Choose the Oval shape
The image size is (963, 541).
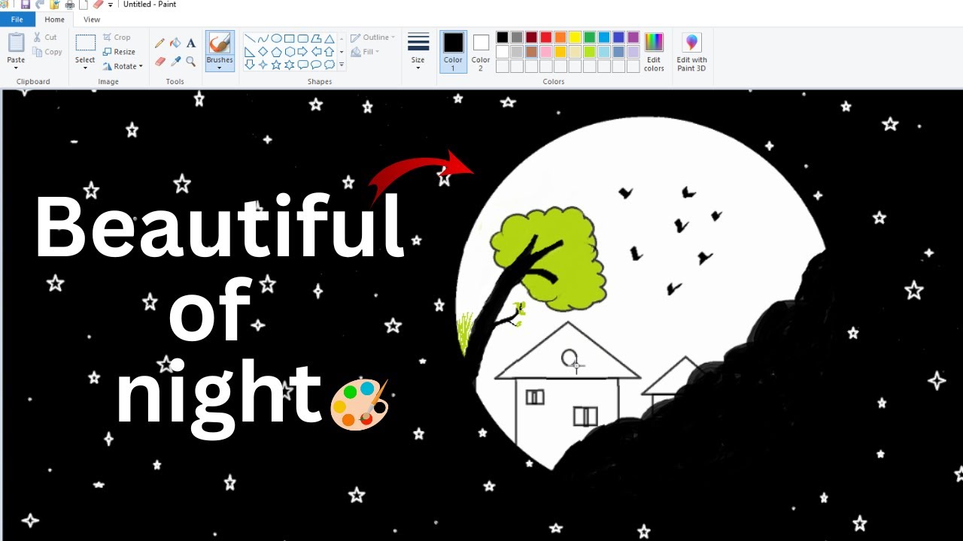coord(276,38)
